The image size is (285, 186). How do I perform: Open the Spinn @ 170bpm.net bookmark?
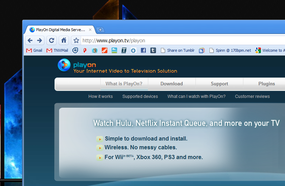(230, 50)
